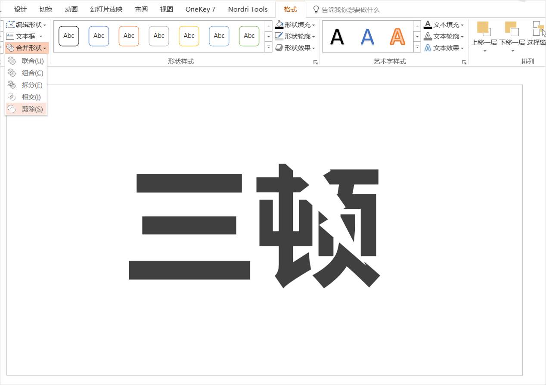Open the 艺术字样式 dialog launcher
The width and height of the screenshot is (546, 385).
464,62
